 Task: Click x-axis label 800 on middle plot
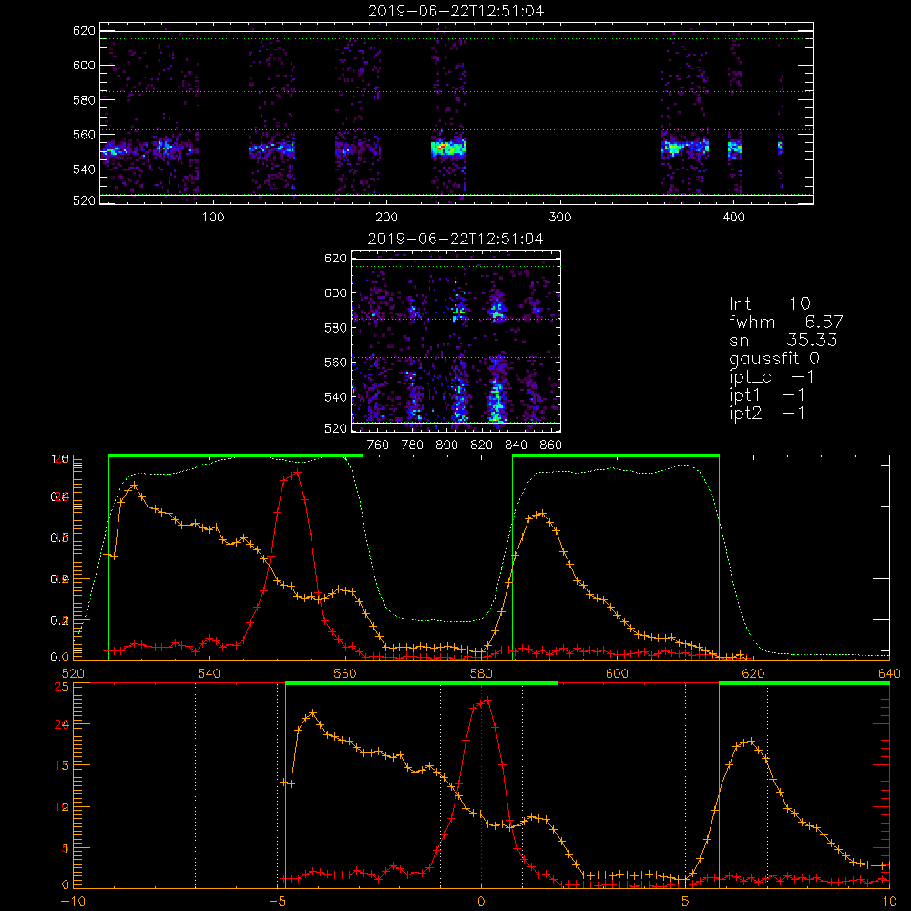[446, 445]
